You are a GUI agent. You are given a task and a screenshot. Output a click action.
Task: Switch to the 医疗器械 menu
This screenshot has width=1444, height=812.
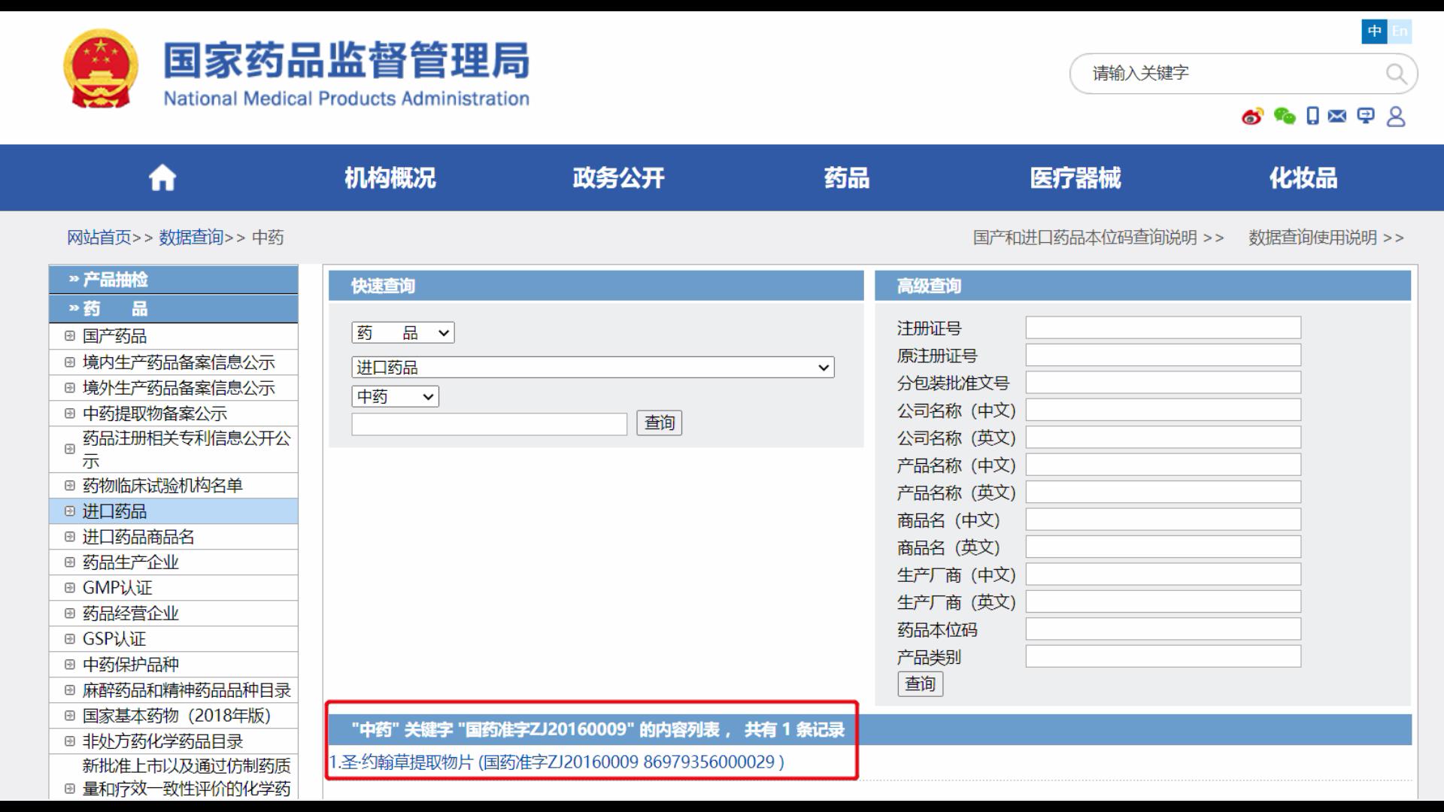click(1074, 177)
